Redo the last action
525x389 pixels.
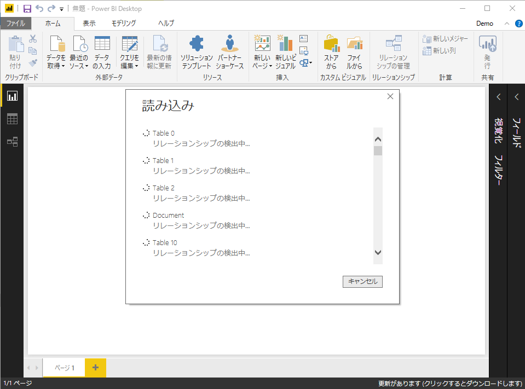(51, 8)
